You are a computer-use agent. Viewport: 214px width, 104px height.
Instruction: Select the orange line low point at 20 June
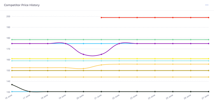(x=83, y=68)
